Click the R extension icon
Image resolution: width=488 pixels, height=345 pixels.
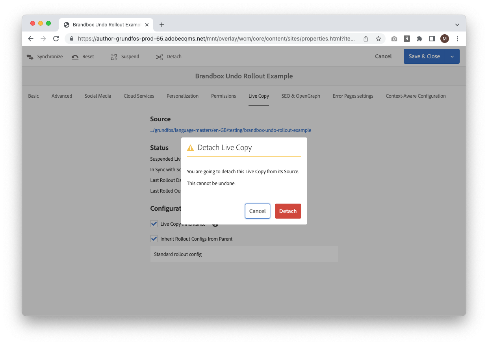(407, 39)
